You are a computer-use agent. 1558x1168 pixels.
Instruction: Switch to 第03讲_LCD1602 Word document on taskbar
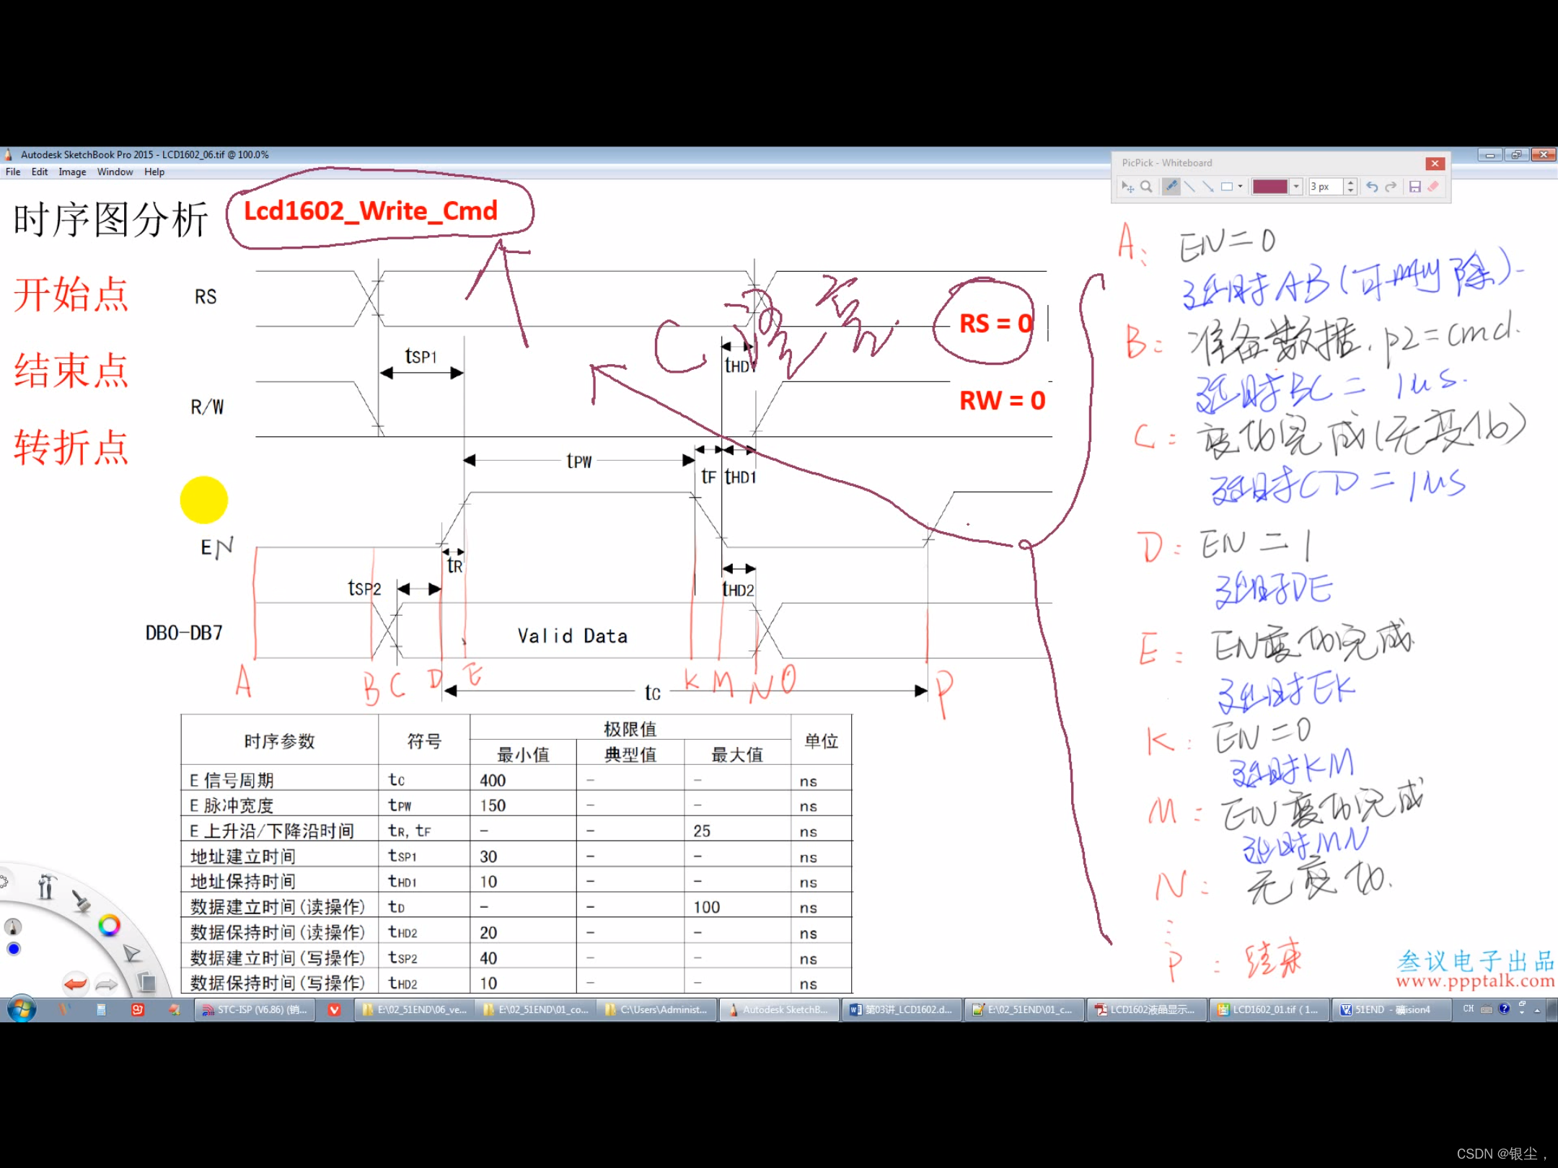click(902, 1010)
